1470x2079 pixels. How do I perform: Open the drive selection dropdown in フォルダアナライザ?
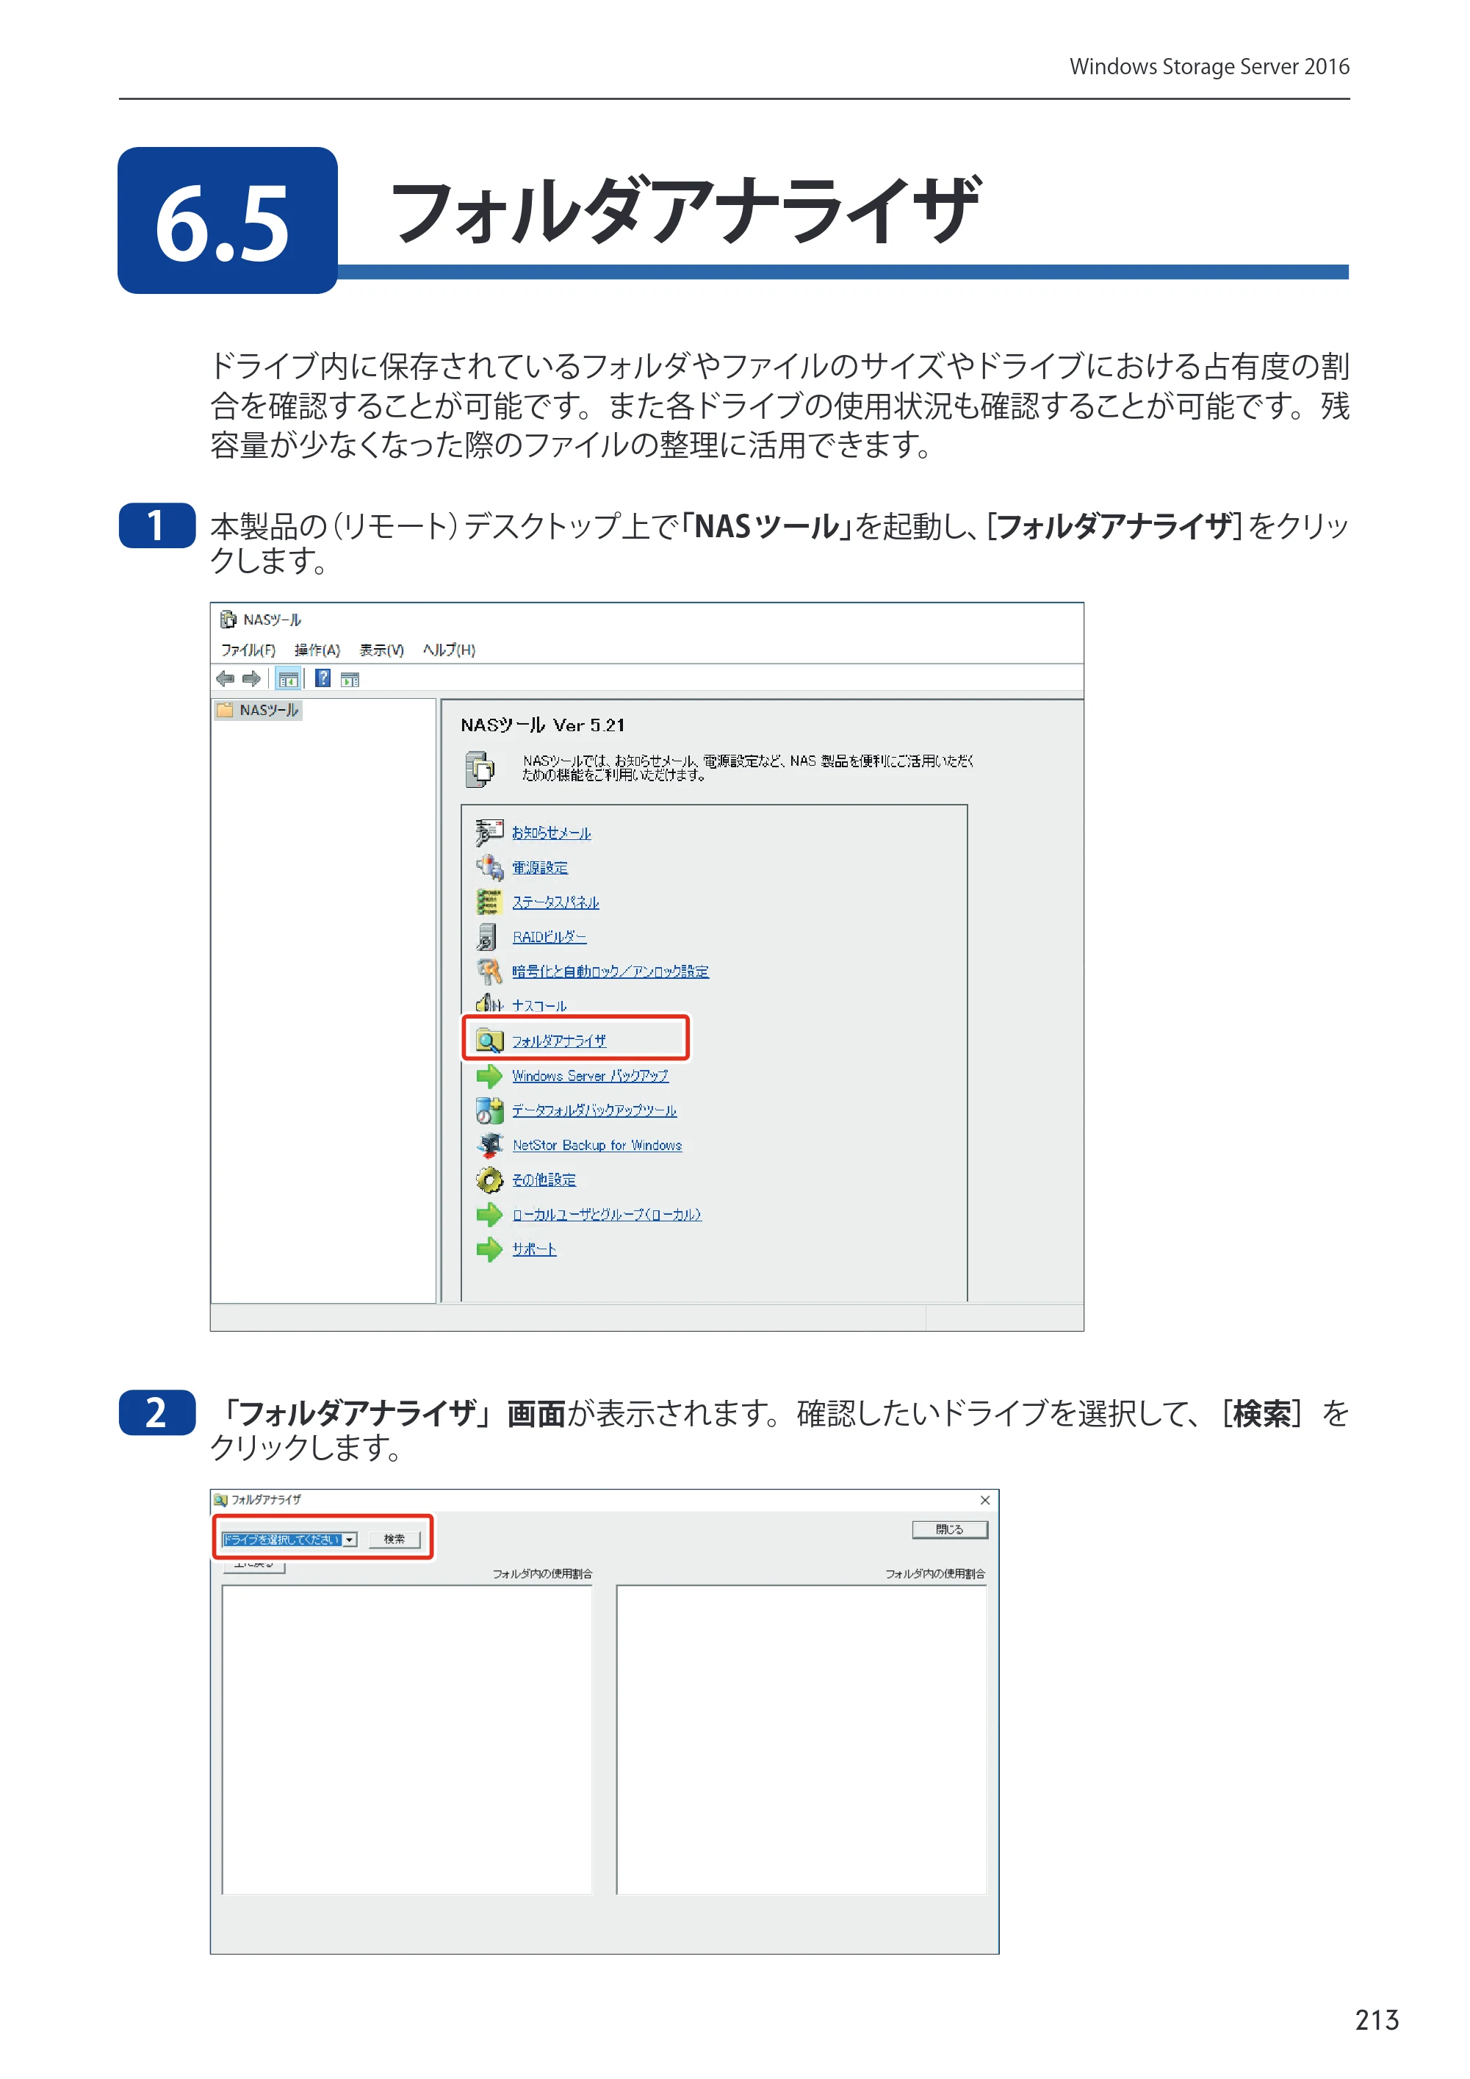point(289,1540)
